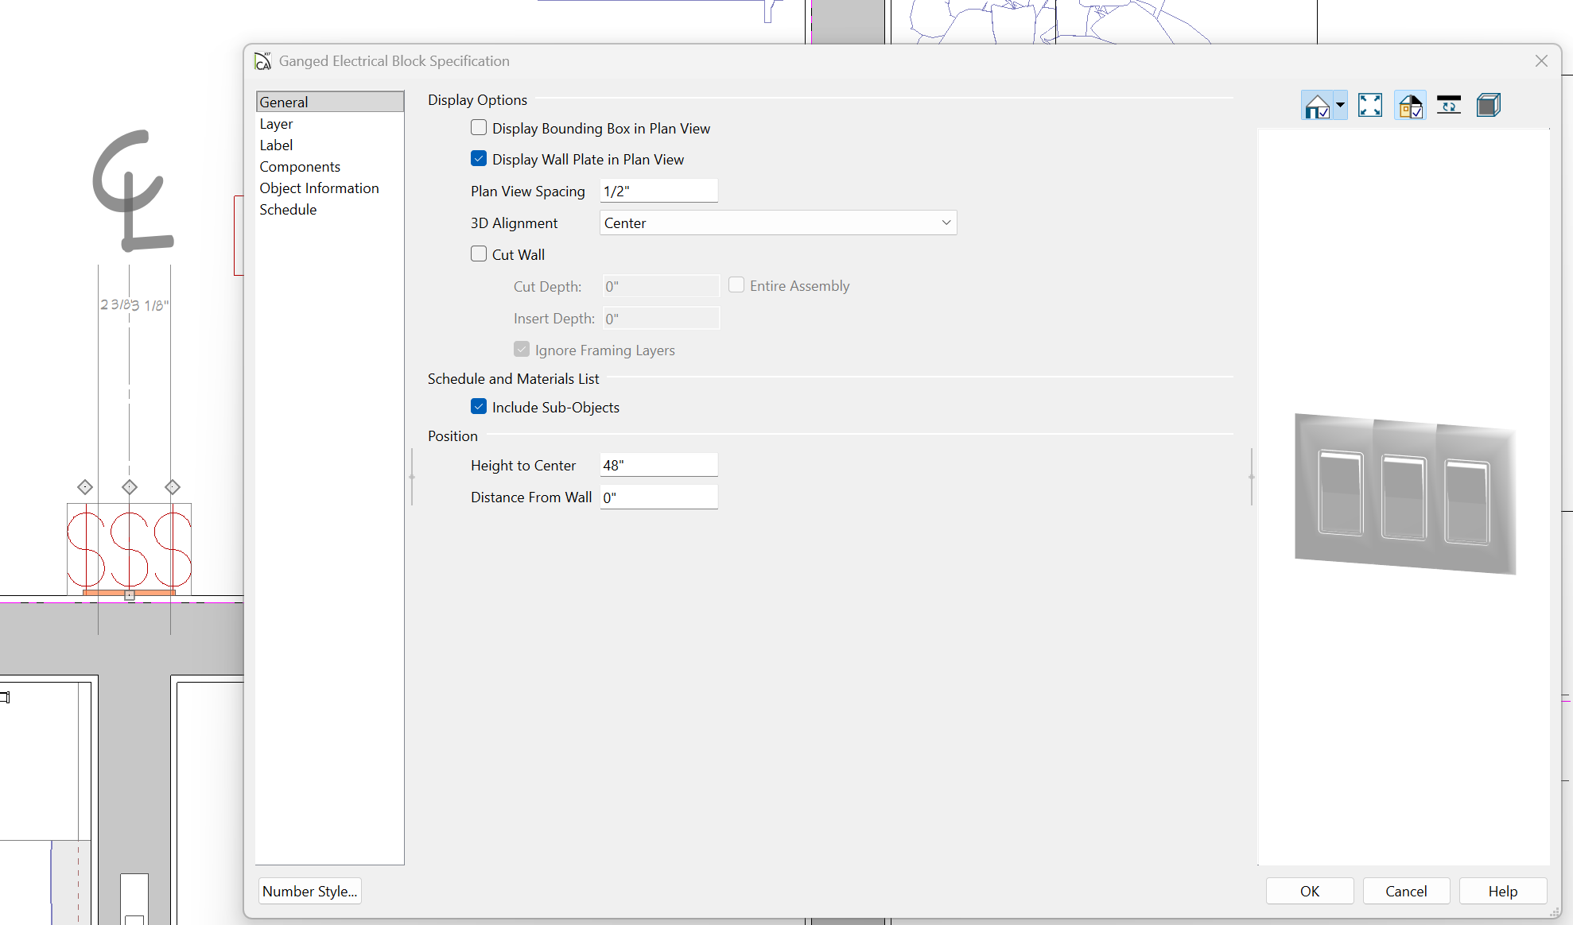
Task: Uncheck Display Wall Plate in Plan View
Action: [479, 159]
